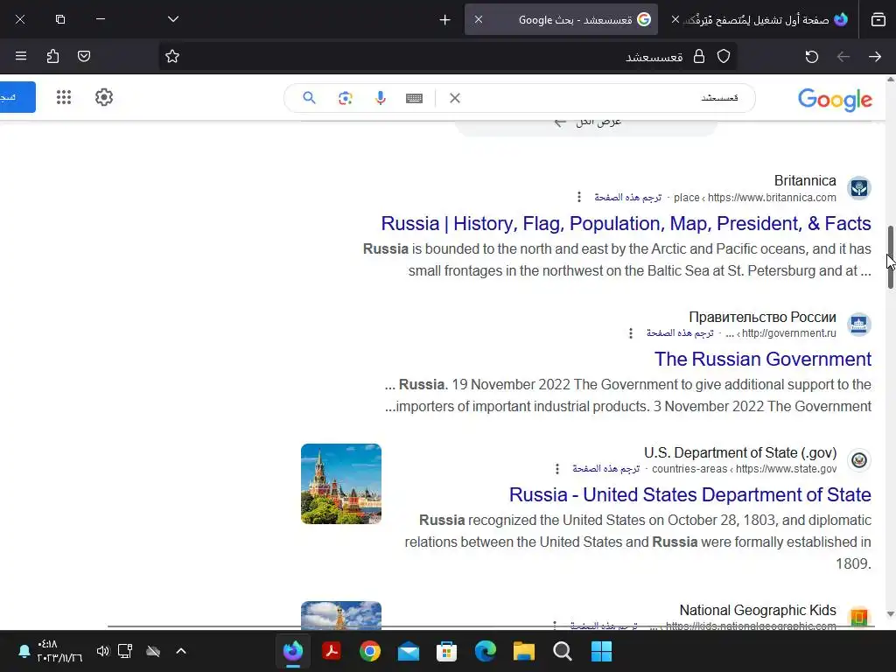Click the Правительство России site name
The height and width of the screenshot is (672, 896).
pos(762,317)
